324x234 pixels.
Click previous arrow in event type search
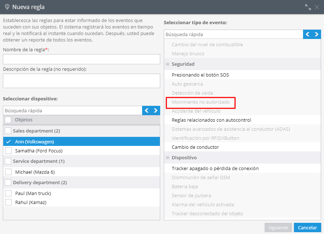coord(308,34)
